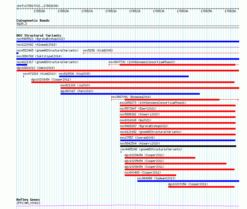Select the esv3890769 (Suktitipat2014) variant label

(39, 56)
